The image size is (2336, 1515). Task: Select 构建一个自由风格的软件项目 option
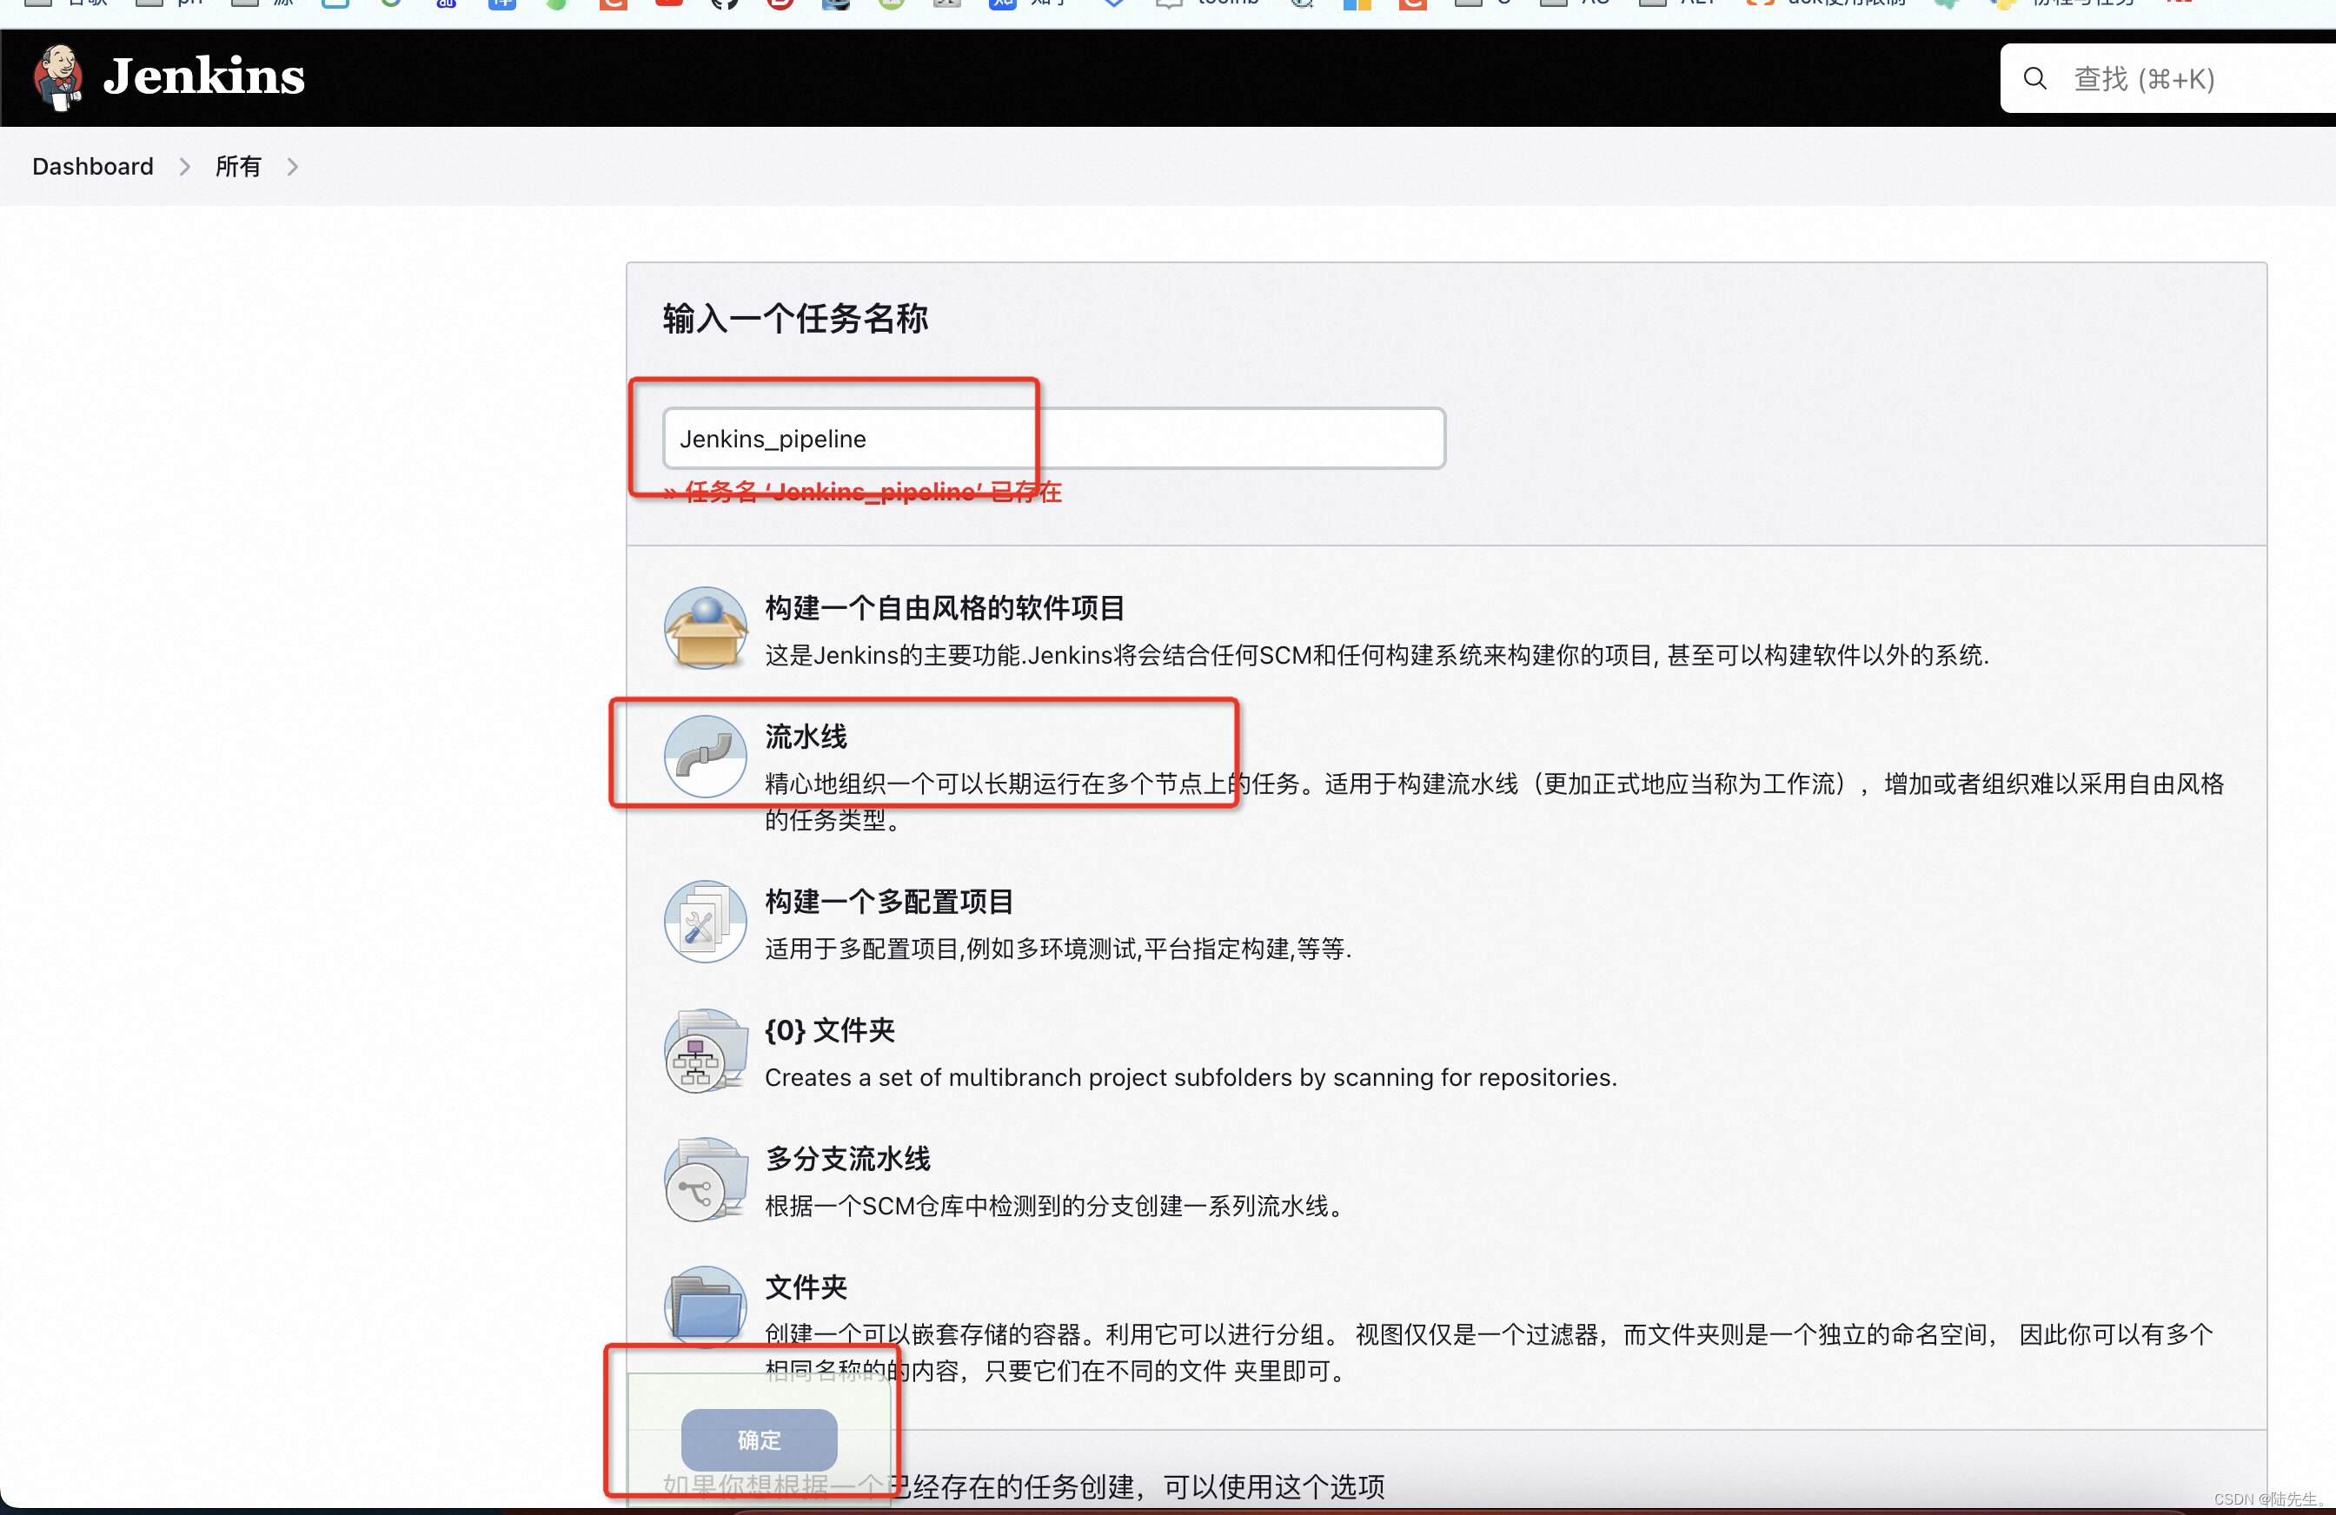[946, 607]
